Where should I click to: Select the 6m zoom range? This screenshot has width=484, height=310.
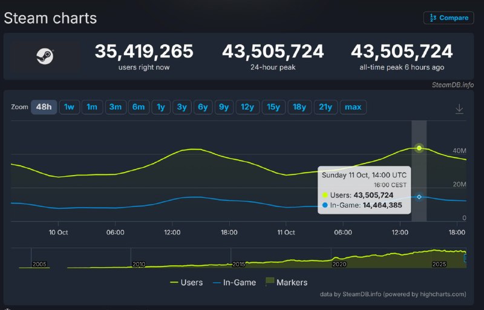click(x=139, y=107)
